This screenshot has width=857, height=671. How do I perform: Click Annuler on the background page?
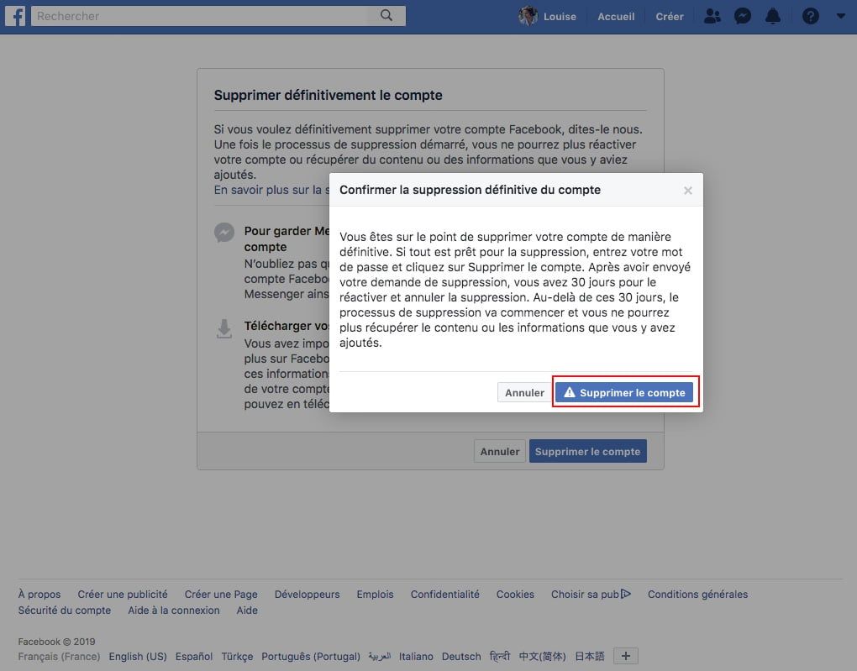pyautogui.click(x=500, y=451)
